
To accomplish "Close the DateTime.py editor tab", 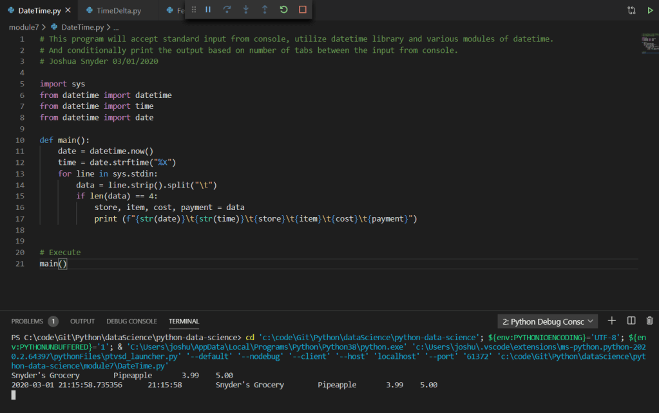I will [x=68, y=10].
